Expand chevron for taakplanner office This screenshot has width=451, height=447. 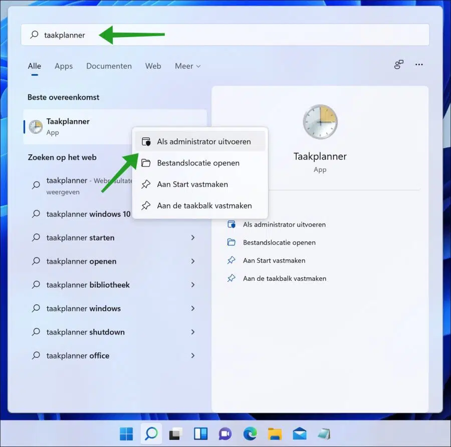click(x=193, y=355)
